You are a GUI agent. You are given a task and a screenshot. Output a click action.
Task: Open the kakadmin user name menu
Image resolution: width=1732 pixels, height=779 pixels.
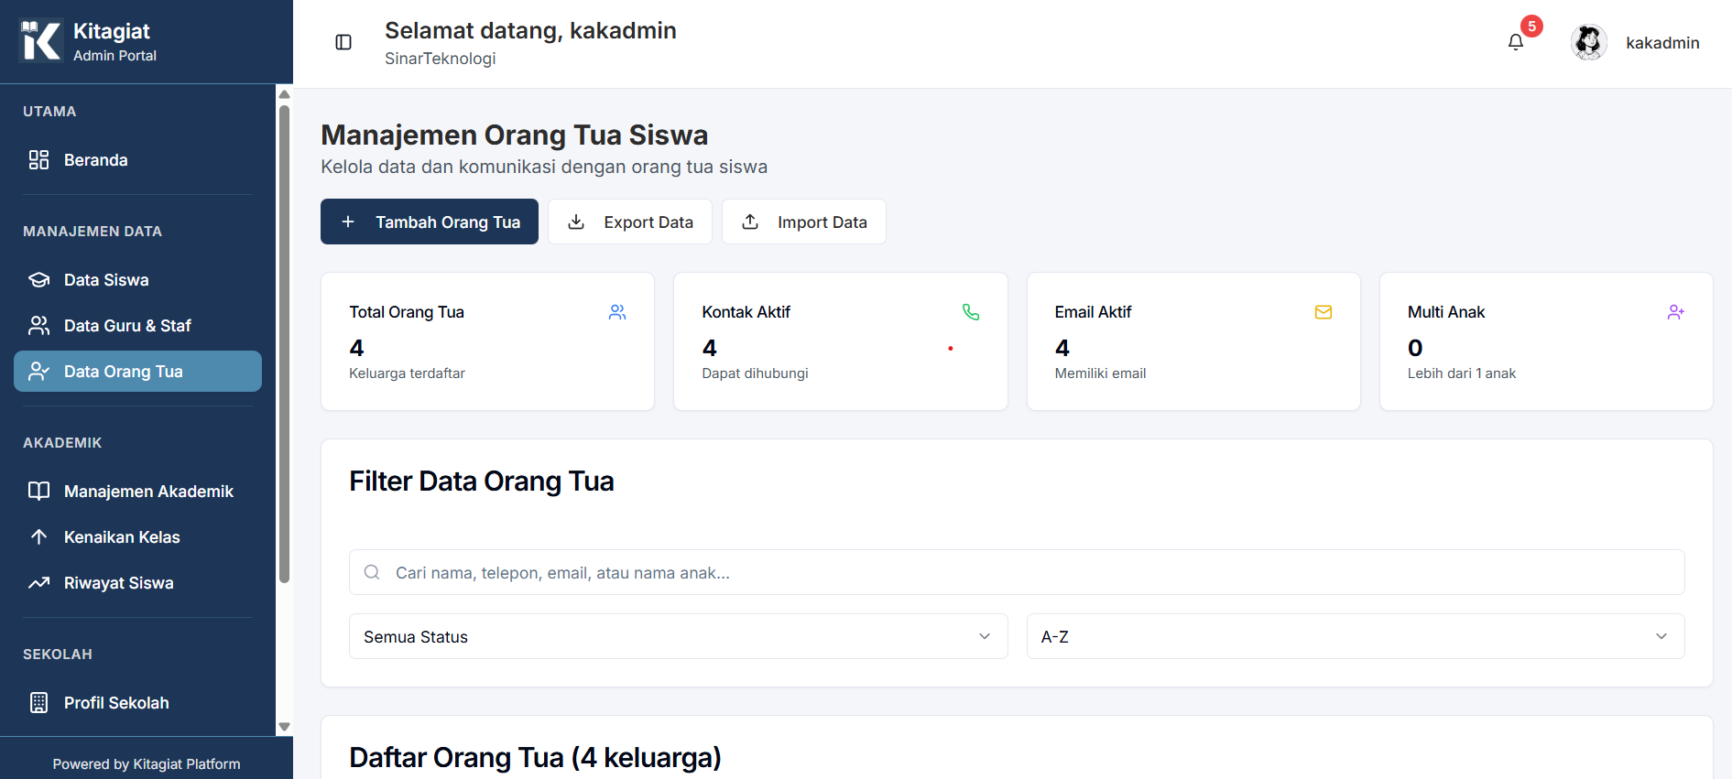[x=1662, y=43]
